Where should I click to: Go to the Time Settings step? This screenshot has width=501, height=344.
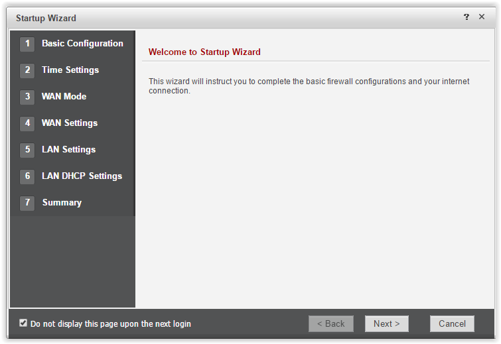pos(70,70)
